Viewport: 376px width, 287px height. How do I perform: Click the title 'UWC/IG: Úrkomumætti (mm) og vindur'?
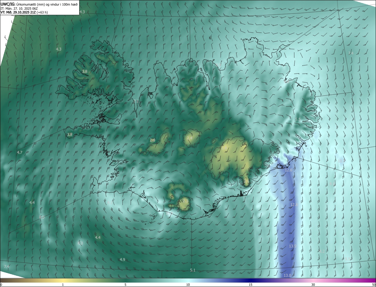(39, 4)
